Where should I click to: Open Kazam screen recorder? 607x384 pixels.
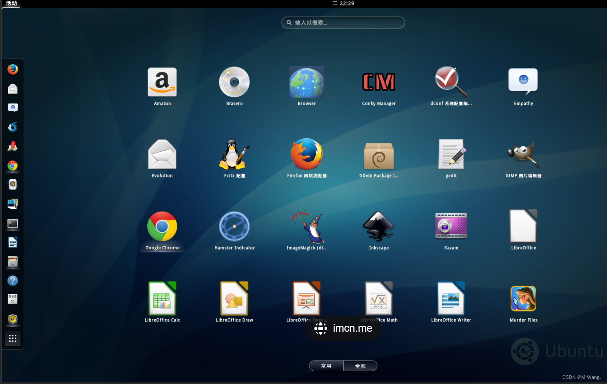(x=451, y=226)
